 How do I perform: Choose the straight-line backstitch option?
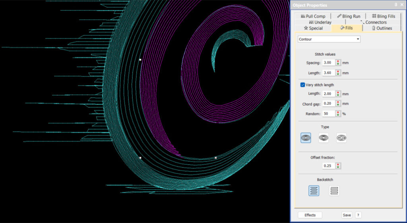coord(334,190)
